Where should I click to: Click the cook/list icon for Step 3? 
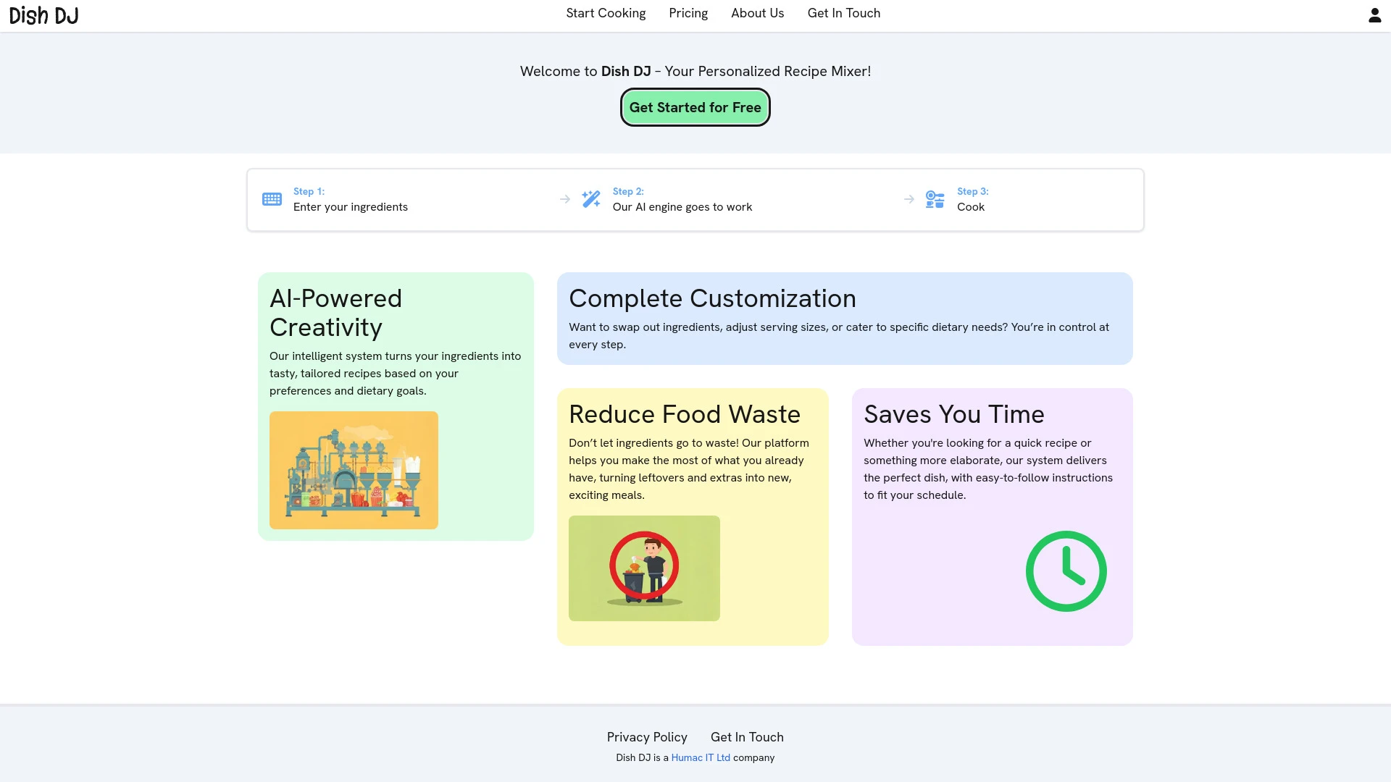coord(935,198)
